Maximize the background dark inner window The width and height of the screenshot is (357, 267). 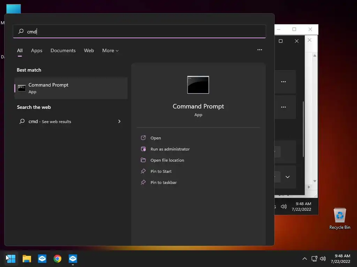click(x=281, y=41)
